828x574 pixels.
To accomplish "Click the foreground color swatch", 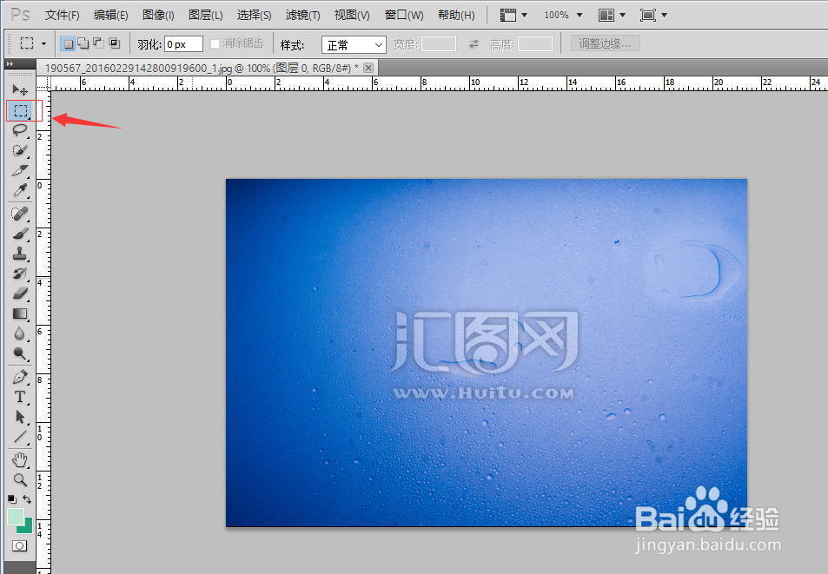I will point(14,516).
